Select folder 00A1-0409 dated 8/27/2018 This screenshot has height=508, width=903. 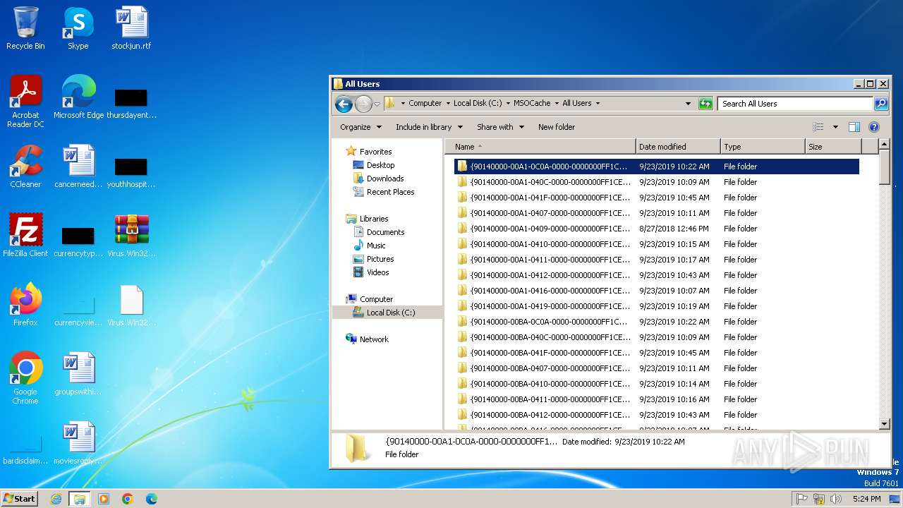pos(657,229)
